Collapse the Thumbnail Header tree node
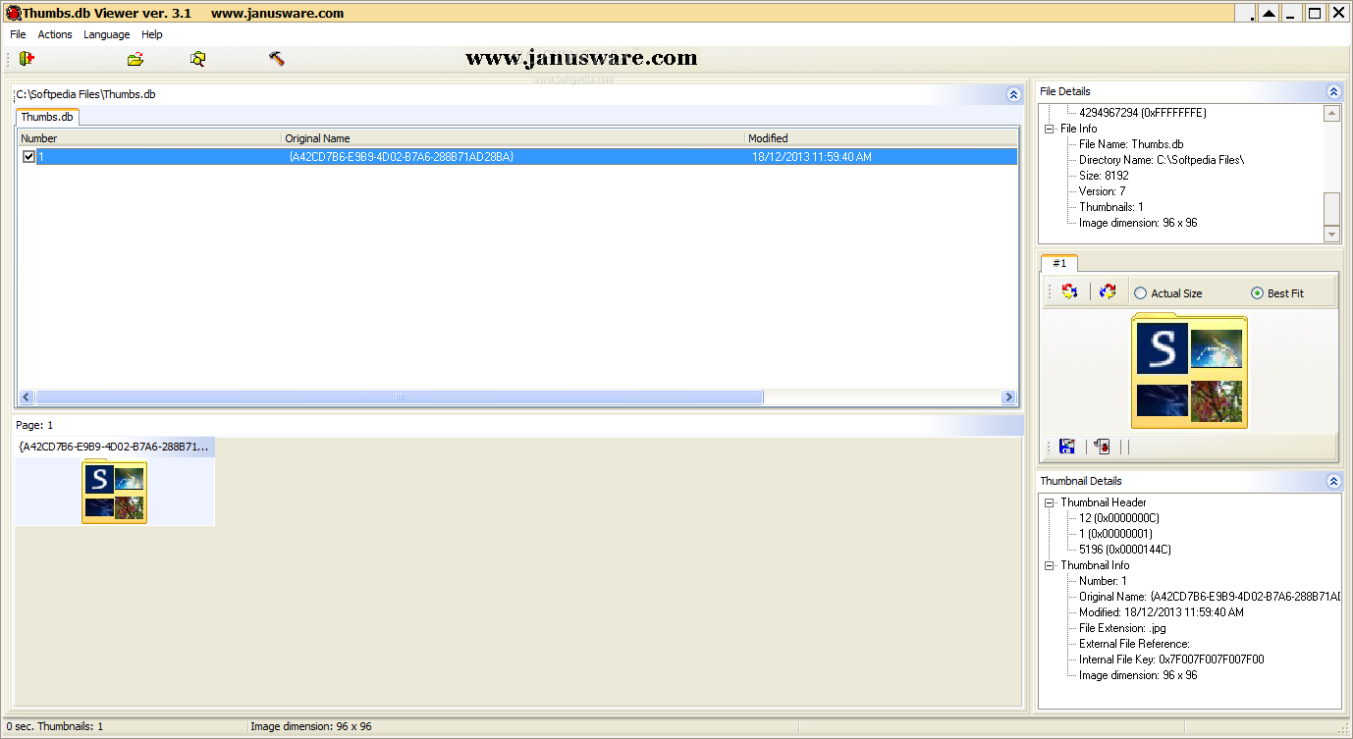 [1049, 502]
